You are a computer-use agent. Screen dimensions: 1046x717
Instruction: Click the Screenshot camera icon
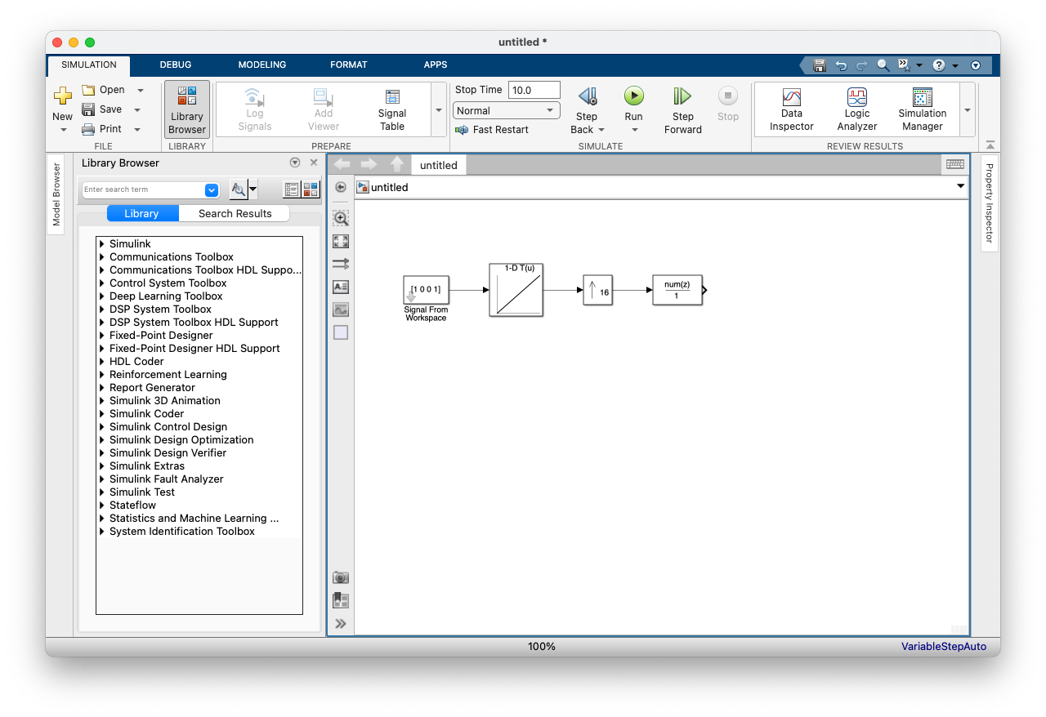tap(341, 577)
